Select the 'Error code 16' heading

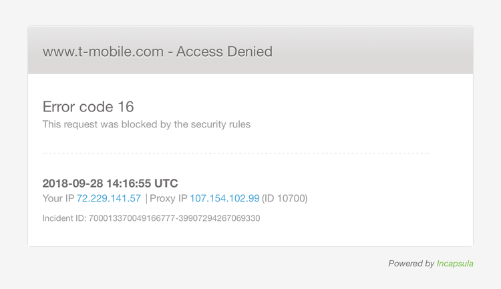tap(88, 107)
